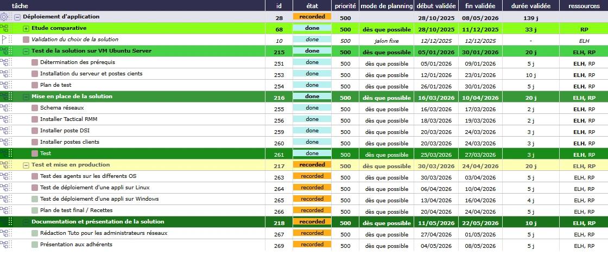Click hierarchy icon of Linux deployment test row
This screenshot has height=256, width=608.
coord(4,188)
